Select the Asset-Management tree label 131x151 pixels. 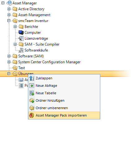click(34, 15)
